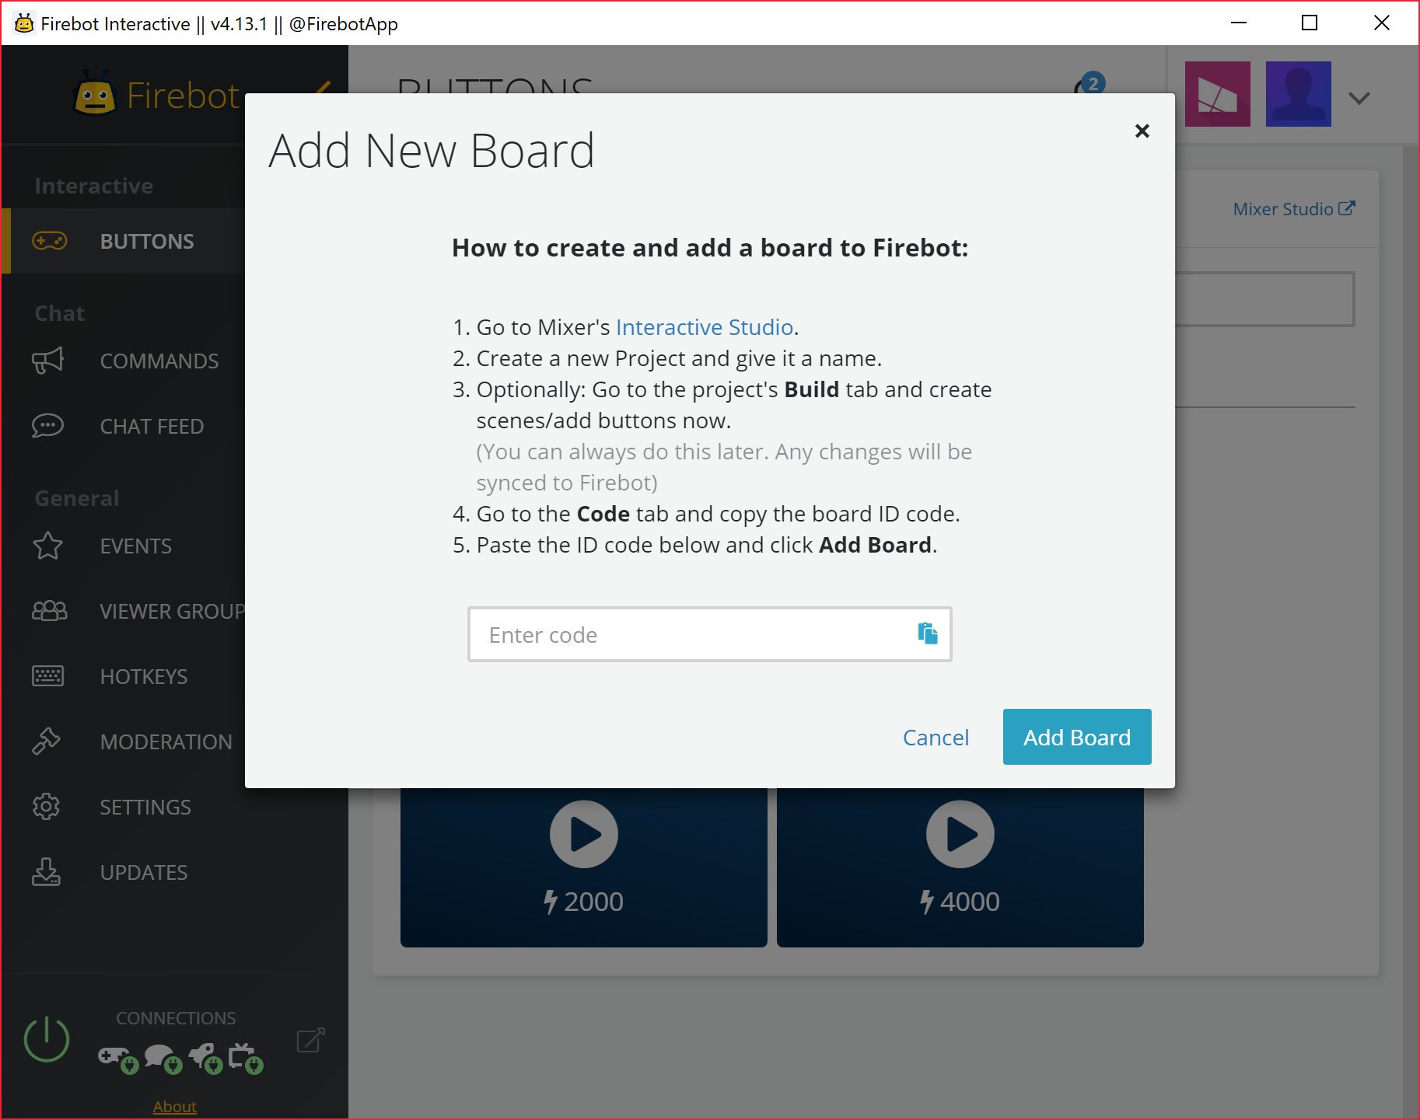Image resolution: width=1420 pixels, height=1120 pixels.
Task: Click the Firebot window title bar icon
Action: click(24, 23)
